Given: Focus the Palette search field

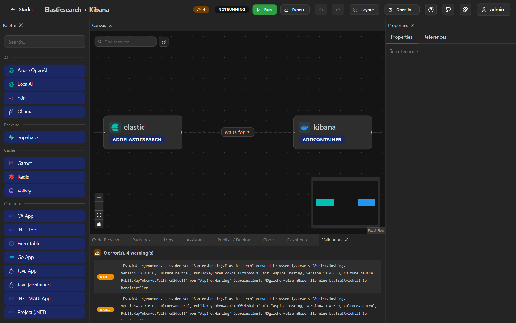Looking at the screenshot, I should point(45,42).
